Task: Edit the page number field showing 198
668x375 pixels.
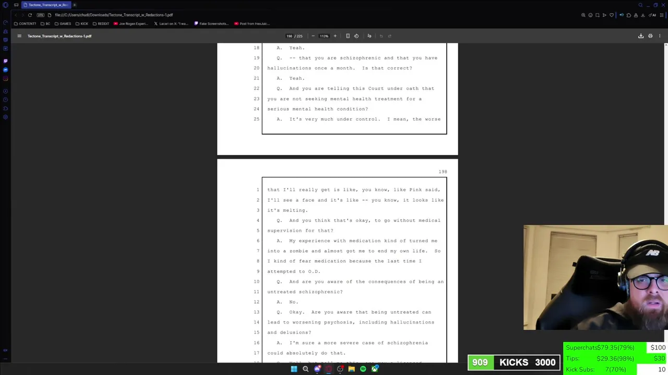Action: click(x=289, y=36)
